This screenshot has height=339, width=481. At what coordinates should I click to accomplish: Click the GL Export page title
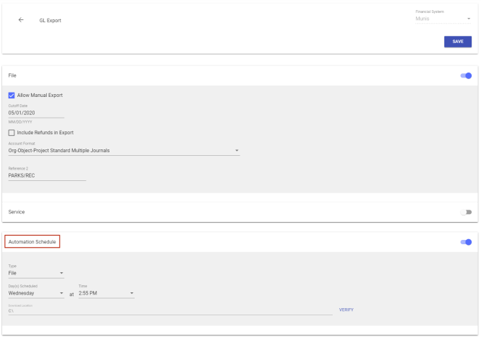[50, 21]
